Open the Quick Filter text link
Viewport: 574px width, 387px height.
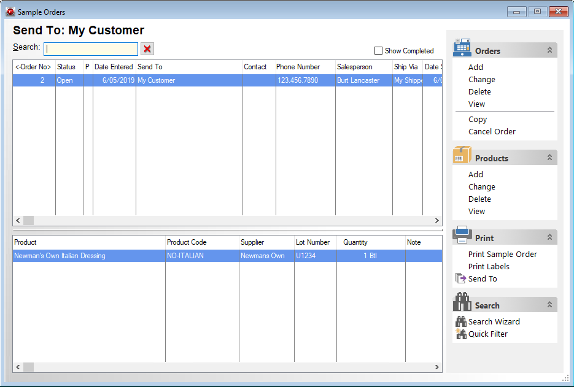[x=488, y=334]
